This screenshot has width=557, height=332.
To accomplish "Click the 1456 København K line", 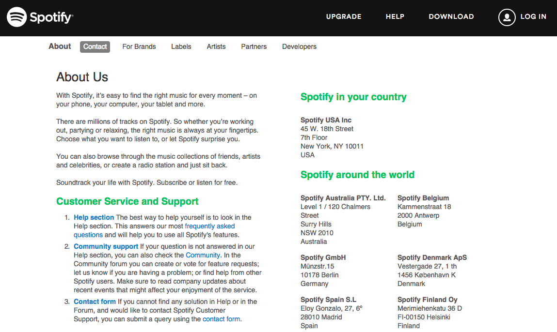I will coord(426,275).
